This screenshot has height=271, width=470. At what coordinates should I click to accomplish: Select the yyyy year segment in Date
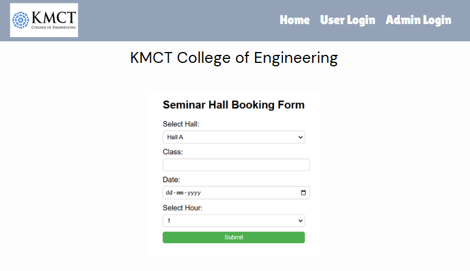[x=194, y=193]
